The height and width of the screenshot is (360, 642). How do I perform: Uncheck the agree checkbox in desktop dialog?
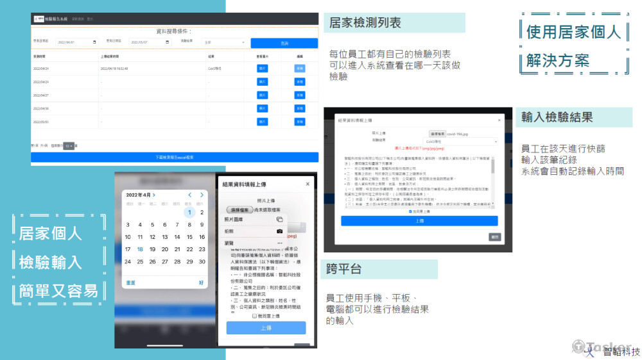[x=411, y=211]
